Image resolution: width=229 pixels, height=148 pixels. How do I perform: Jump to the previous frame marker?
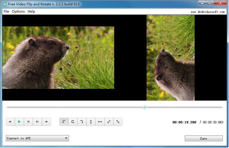pyautogui.click(x=28, y=122)
